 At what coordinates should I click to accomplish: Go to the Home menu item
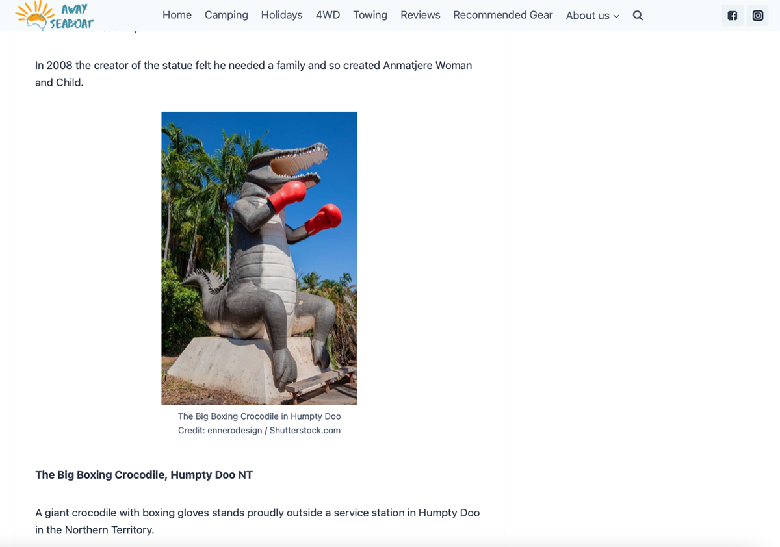(x=177, y=15)
